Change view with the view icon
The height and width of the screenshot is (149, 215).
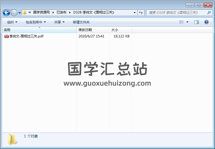pyautogui.click(x=182, y=22)
